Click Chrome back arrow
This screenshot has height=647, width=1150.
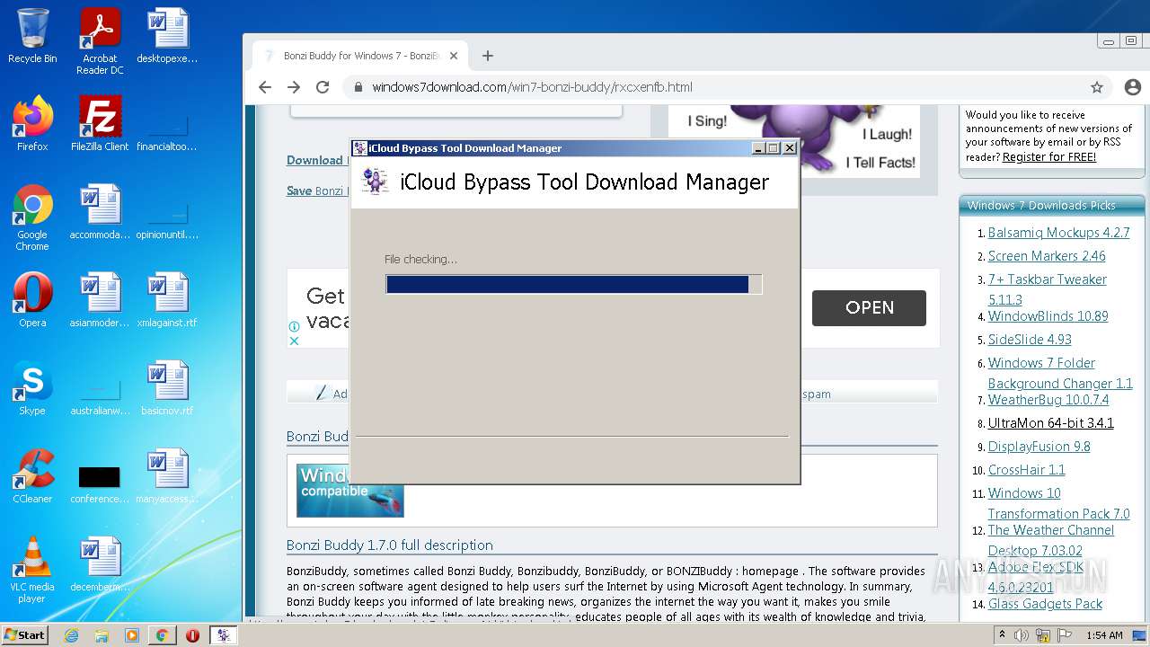pyautogui.click(x=264, y=87)
